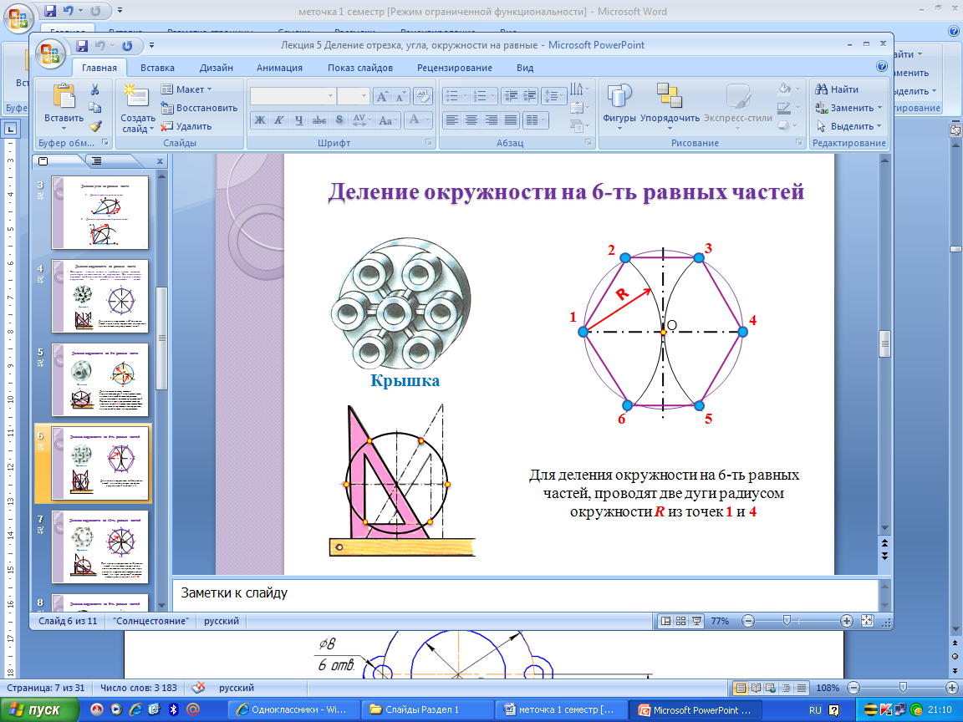Click the Пуск start button

(x=40, y=709)
